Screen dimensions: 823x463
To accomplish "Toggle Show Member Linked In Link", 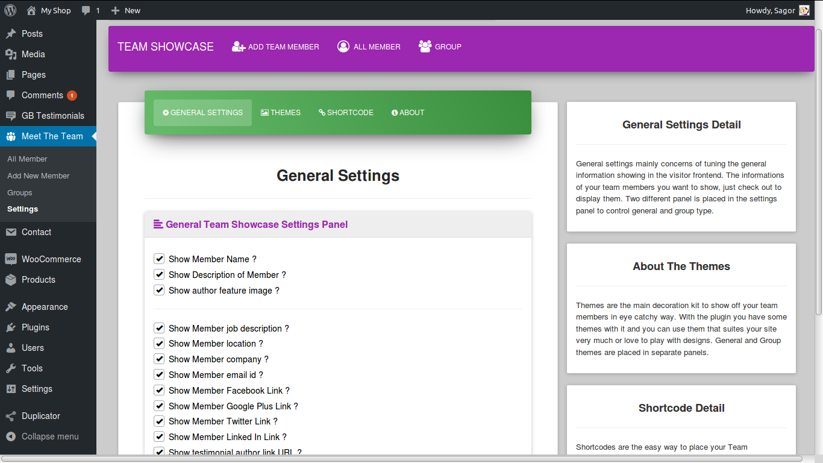I will tap(159, 436).
